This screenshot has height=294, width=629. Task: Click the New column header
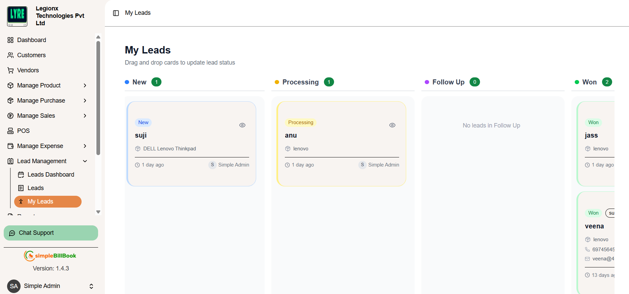pyautogui.click(x=139, y=82)
